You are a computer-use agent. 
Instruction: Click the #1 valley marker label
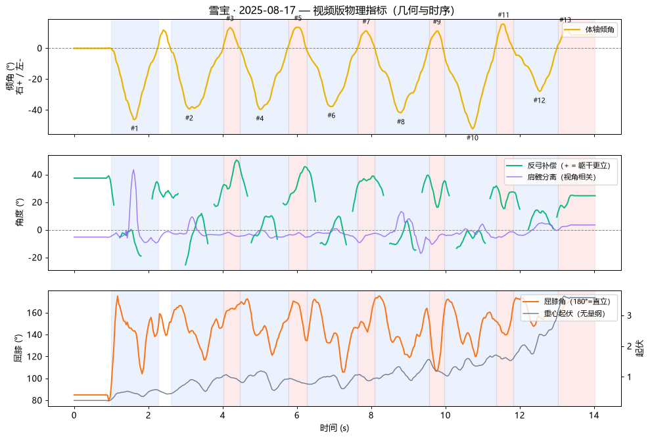coord(134,129)
